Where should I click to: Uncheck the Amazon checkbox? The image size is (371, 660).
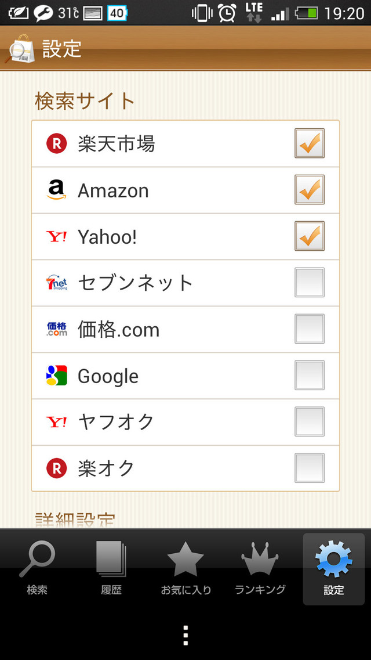coord(310,190)
